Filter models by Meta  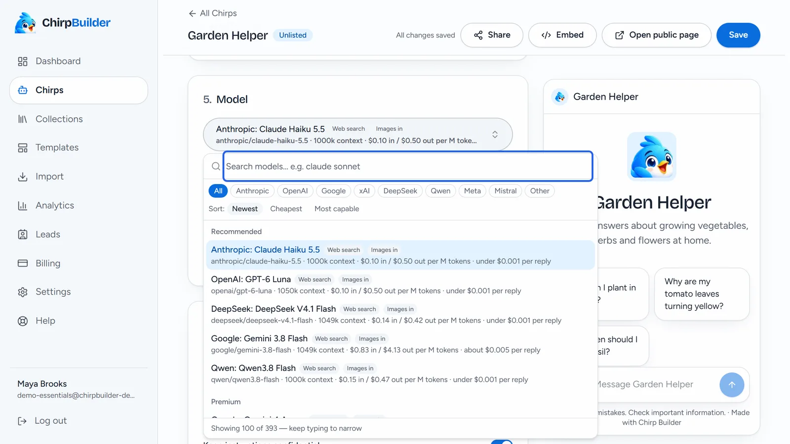coord(473,191)
